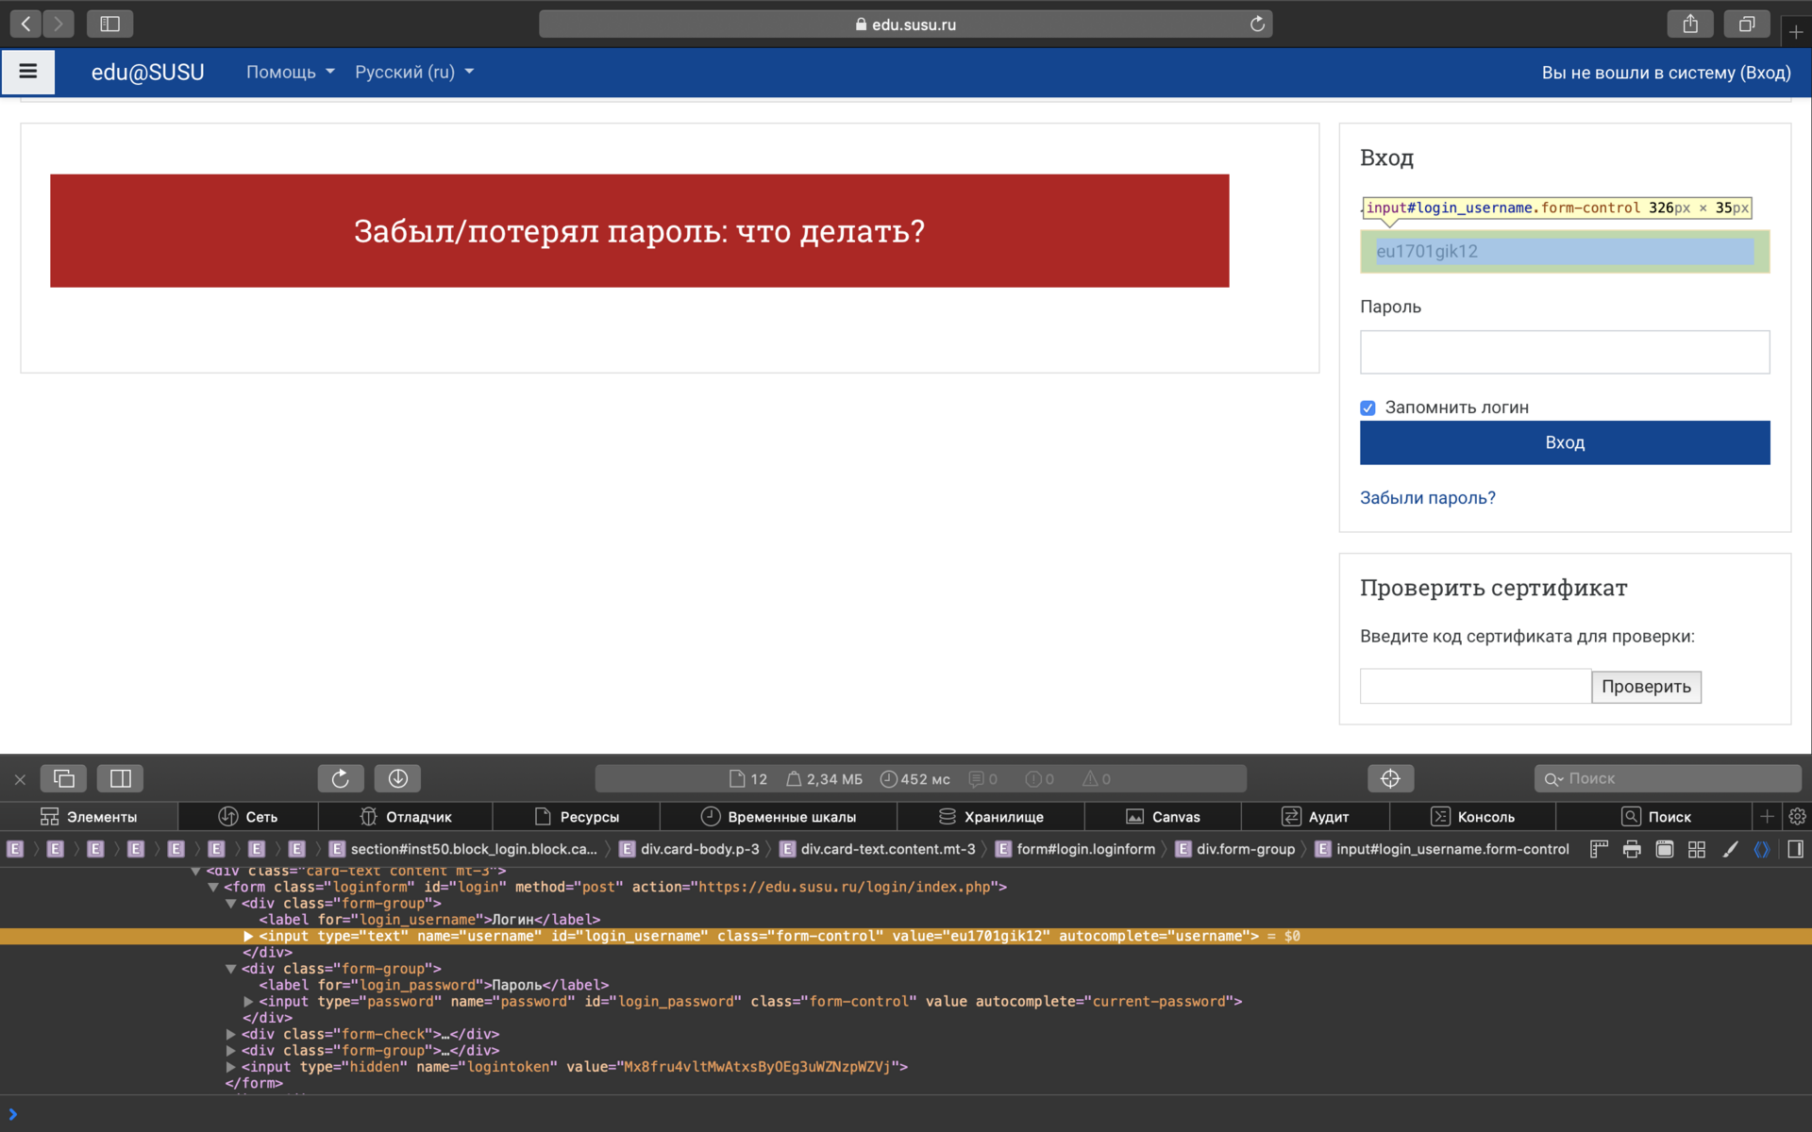Open the edu@SUSU home link
This screenshot has width=1812, height=1132.
pos(147,72)
